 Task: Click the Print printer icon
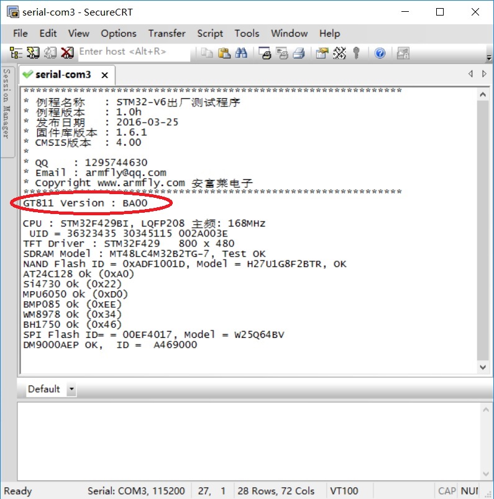tap(299, 53)
